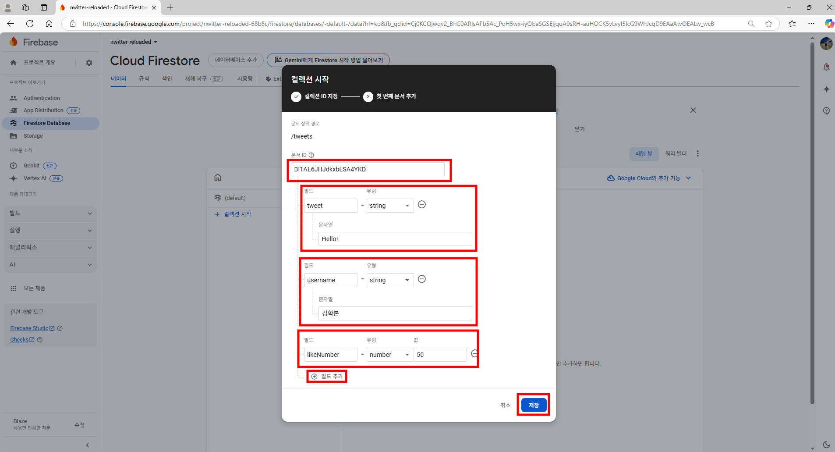
Task: Expand Google Cloud의 추가 기능 menu
Action: [x=649, y=178]
